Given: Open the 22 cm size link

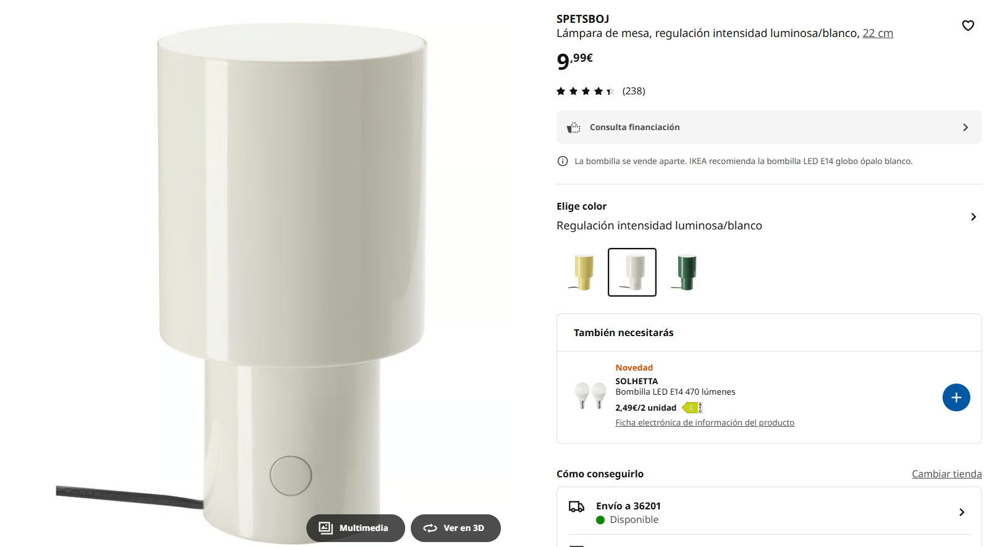Looking at the screenshot, I should [878, 33].
